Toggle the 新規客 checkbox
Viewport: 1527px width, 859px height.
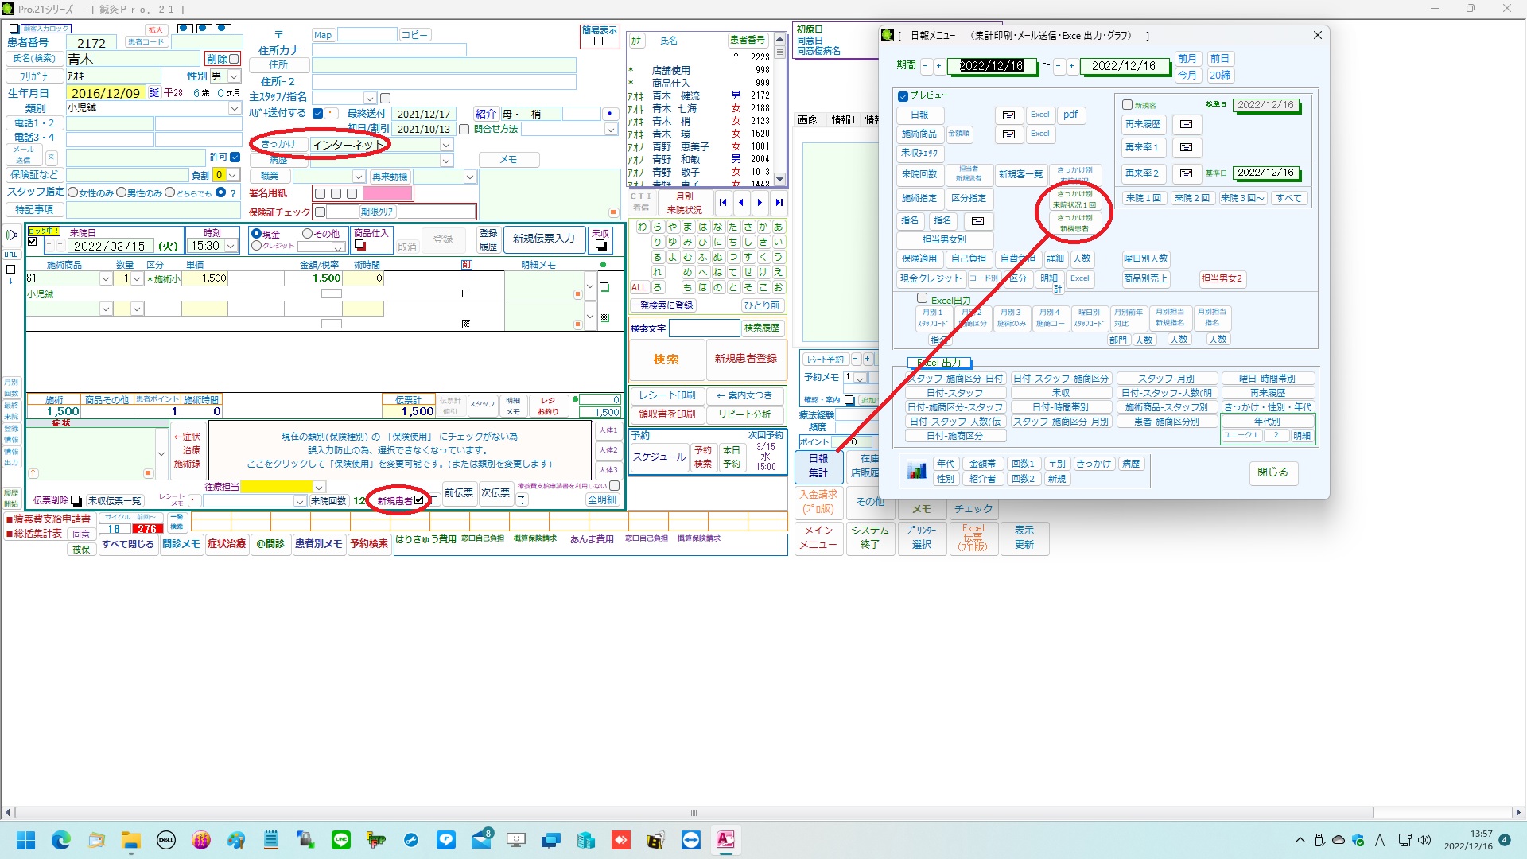1127,105
